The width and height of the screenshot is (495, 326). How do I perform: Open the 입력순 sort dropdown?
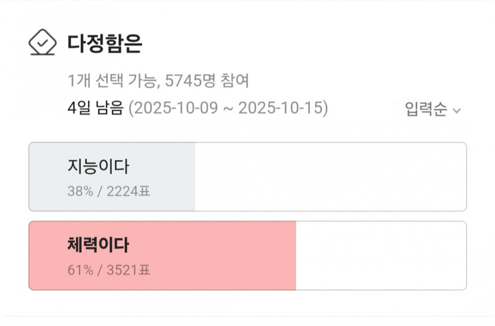pyautogui.click(x=426, y=109)
